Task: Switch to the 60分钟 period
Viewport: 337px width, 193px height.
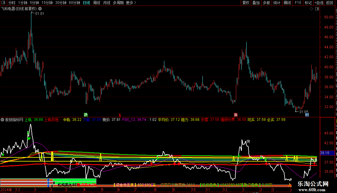Action: point(75,3)
